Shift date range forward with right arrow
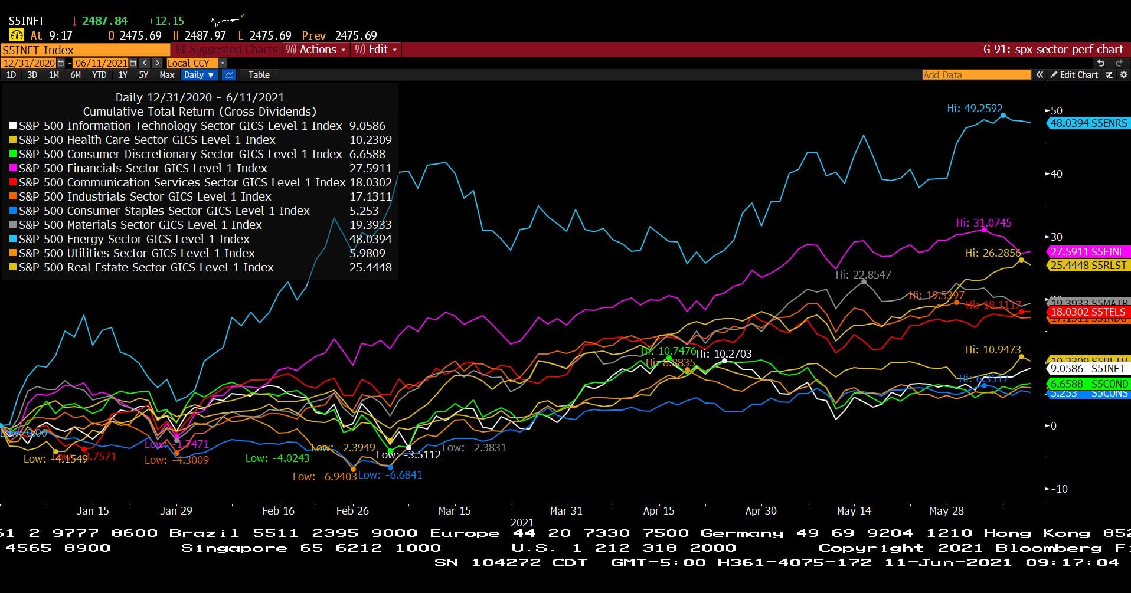 (157, 63)
